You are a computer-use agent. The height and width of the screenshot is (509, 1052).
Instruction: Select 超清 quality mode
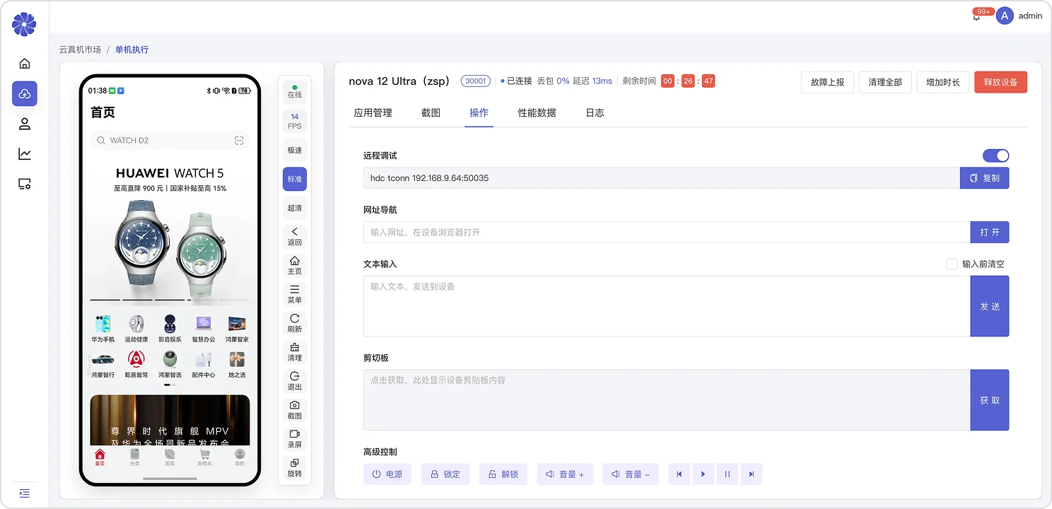click(295, 208)
